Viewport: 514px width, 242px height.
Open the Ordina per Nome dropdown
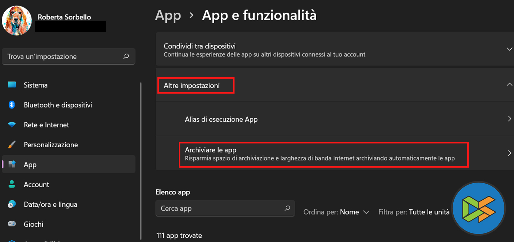pyautogui.click(x=354, y=212)
